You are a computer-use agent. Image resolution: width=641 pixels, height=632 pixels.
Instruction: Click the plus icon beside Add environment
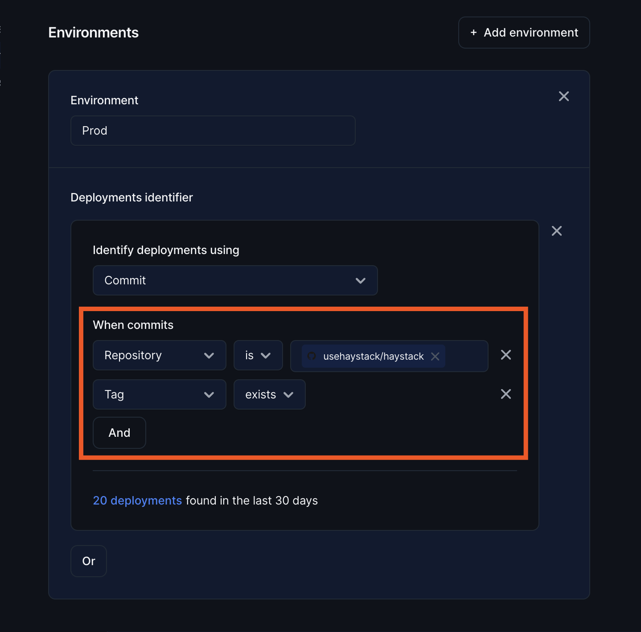coord(473,33)
